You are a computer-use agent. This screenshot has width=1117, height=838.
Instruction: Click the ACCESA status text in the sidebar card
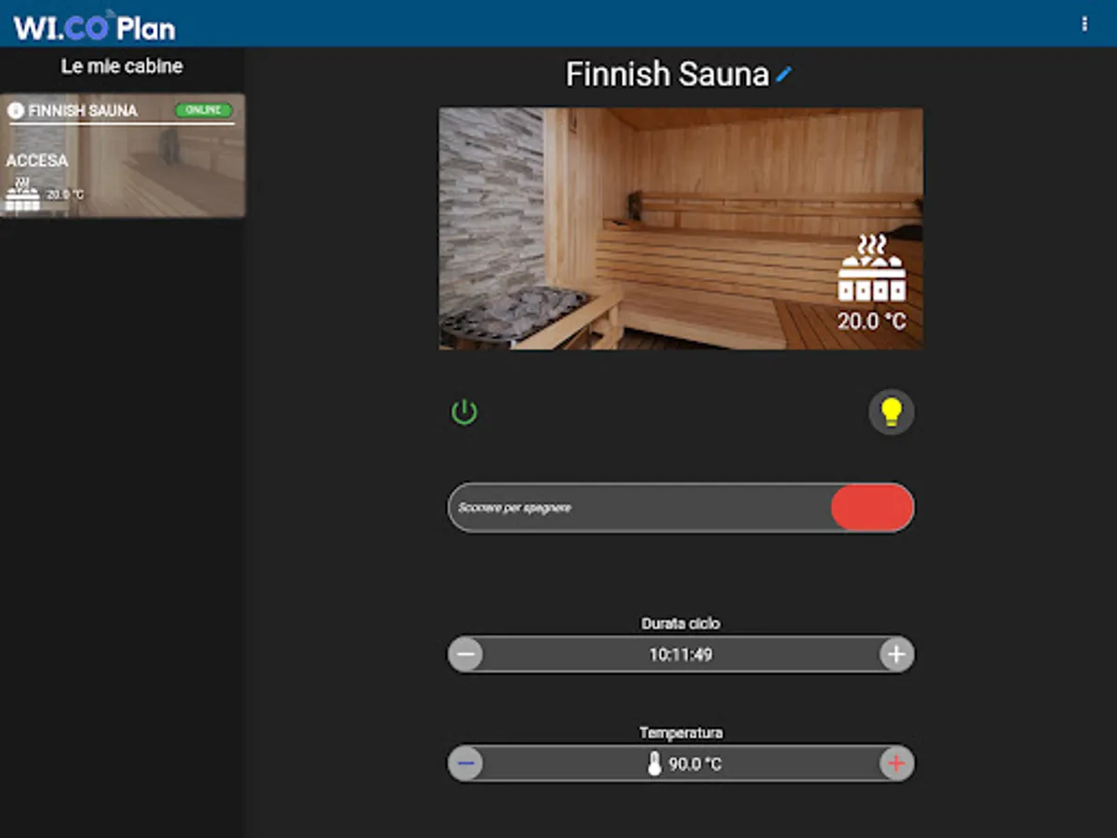37,161
